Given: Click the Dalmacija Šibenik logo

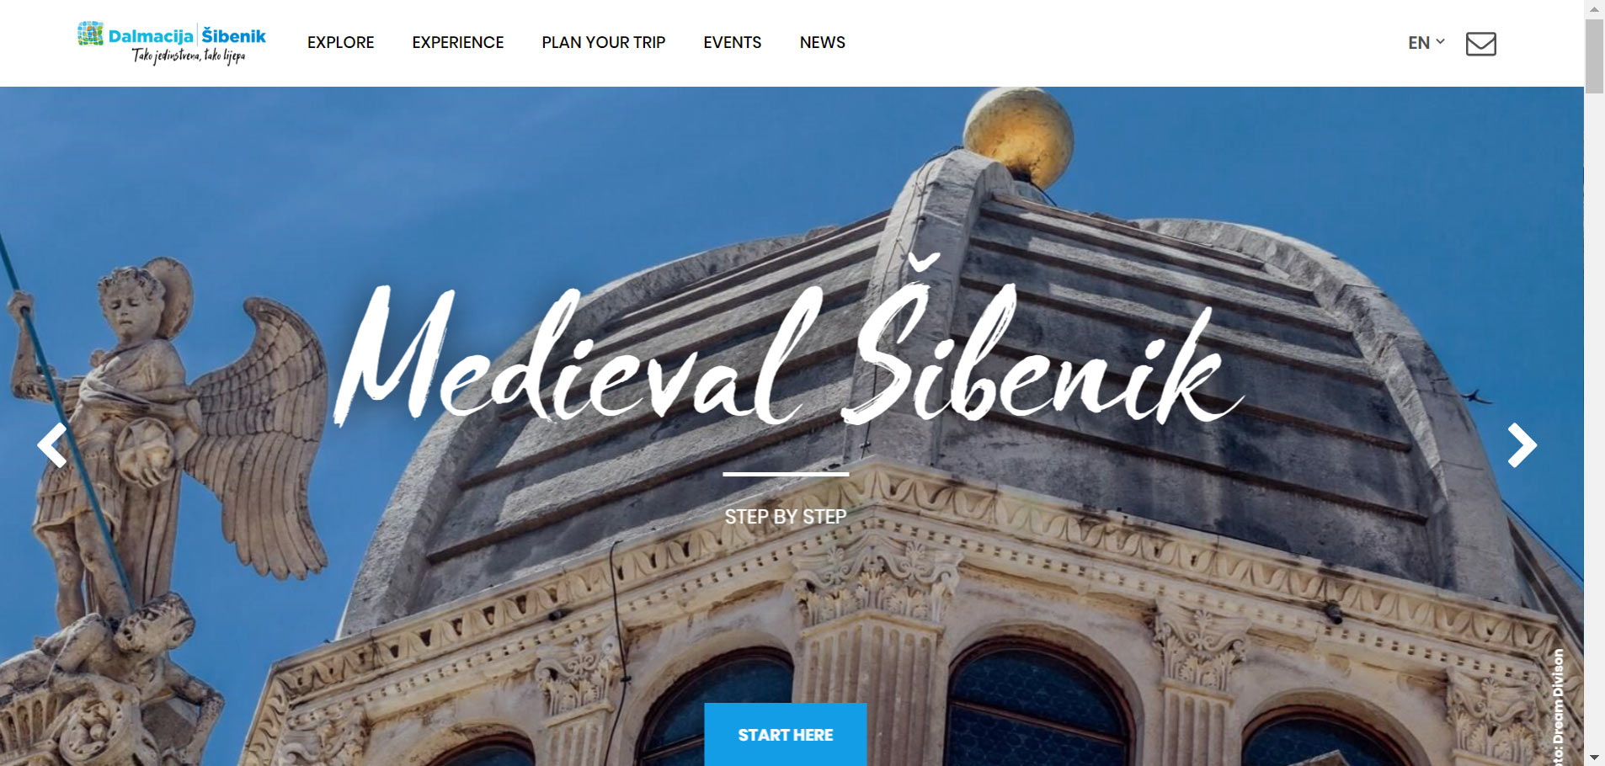Looking at the screenshot, I should (x=172, y=43).
